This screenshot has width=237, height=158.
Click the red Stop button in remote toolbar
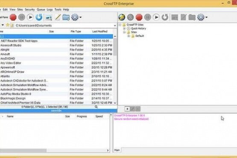(x=139, y=17)
